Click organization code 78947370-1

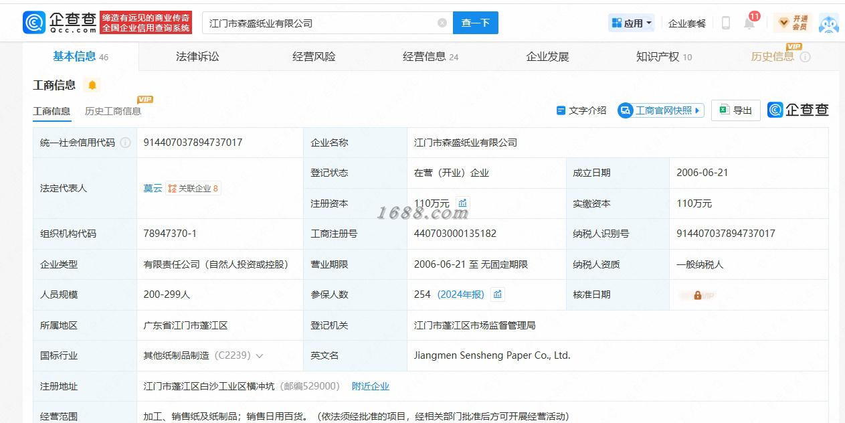click(170, 234)
